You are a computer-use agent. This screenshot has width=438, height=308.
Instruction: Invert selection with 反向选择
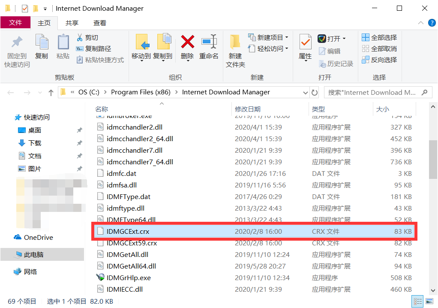coord(379,60)
